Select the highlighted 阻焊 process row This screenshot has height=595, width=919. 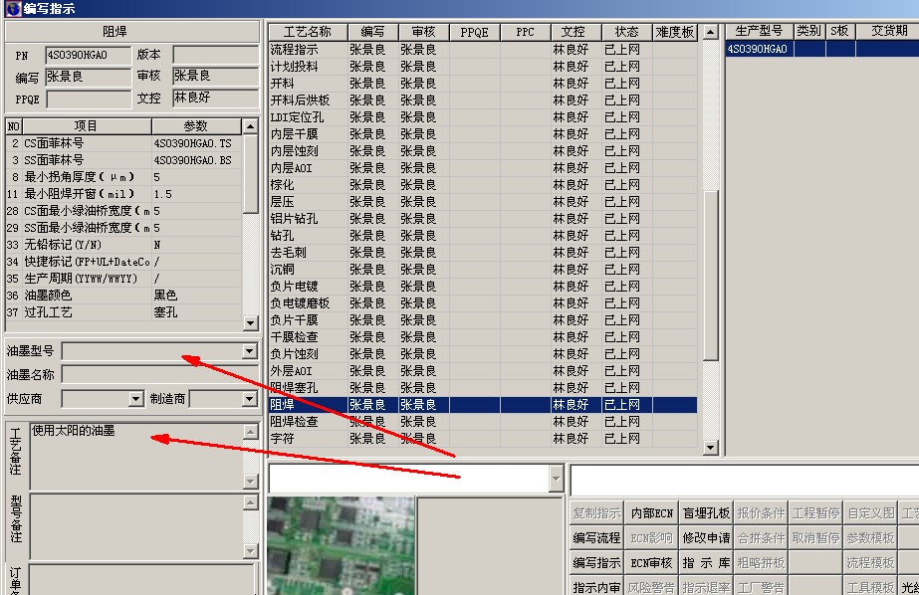click(x=483, y=405)
